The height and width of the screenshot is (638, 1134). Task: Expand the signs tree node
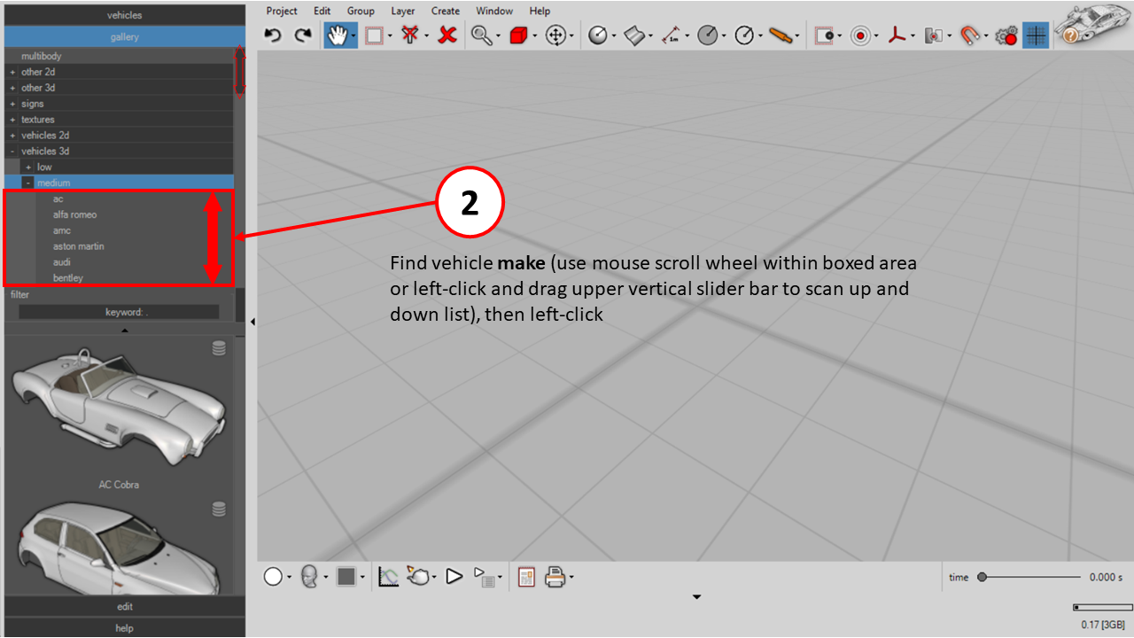(x=12, y=104)
